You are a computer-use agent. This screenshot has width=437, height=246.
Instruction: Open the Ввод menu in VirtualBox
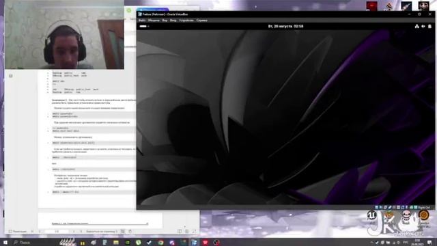point(173,20)
